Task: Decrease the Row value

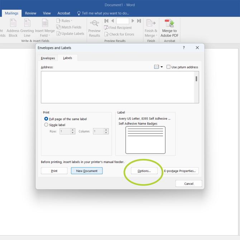Action: tap(73, 133)
